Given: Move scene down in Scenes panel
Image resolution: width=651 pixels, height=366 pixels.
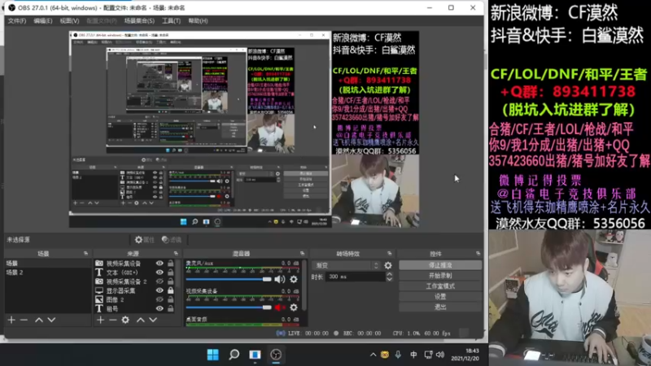Looking at the screenshot, I should coord(51,320).
